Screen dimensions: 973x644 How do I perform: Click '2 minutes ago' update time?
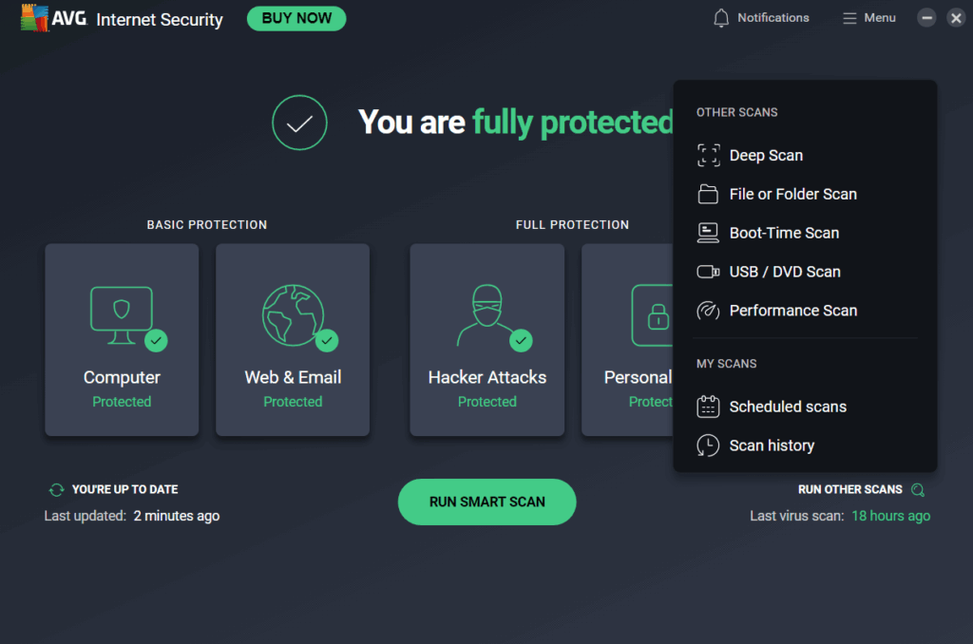176,516
